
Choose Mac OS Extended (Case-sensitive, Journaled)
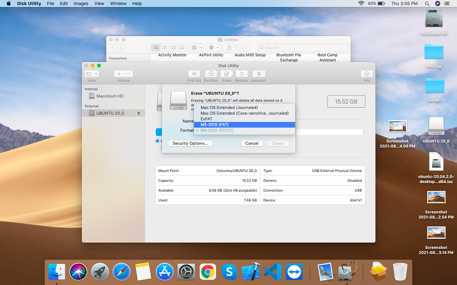(x=244, y=113)
